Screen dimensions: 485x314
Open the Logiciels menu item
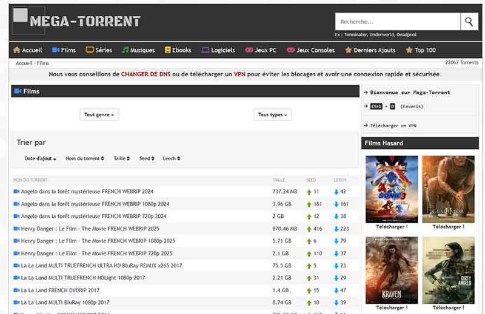coord(218,50)
